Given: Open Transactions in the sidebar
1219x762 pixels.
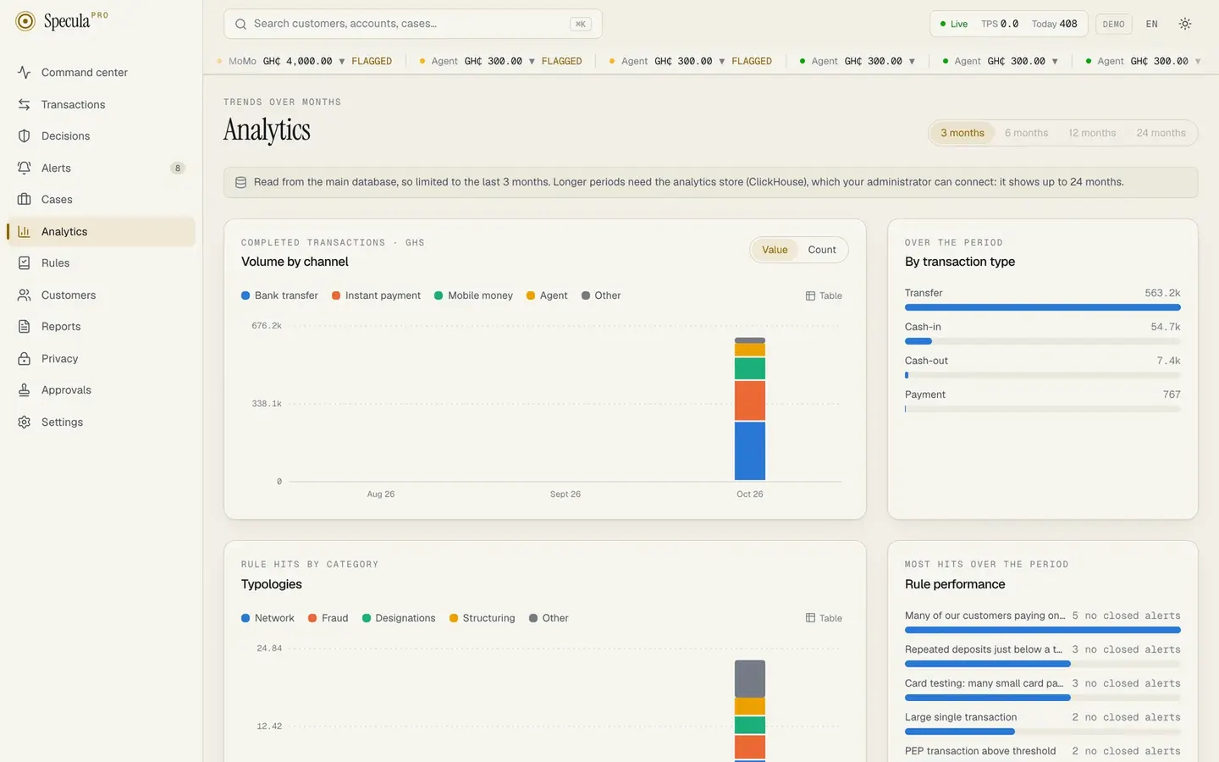Looking at the screenshot, I should coord(101,104).
